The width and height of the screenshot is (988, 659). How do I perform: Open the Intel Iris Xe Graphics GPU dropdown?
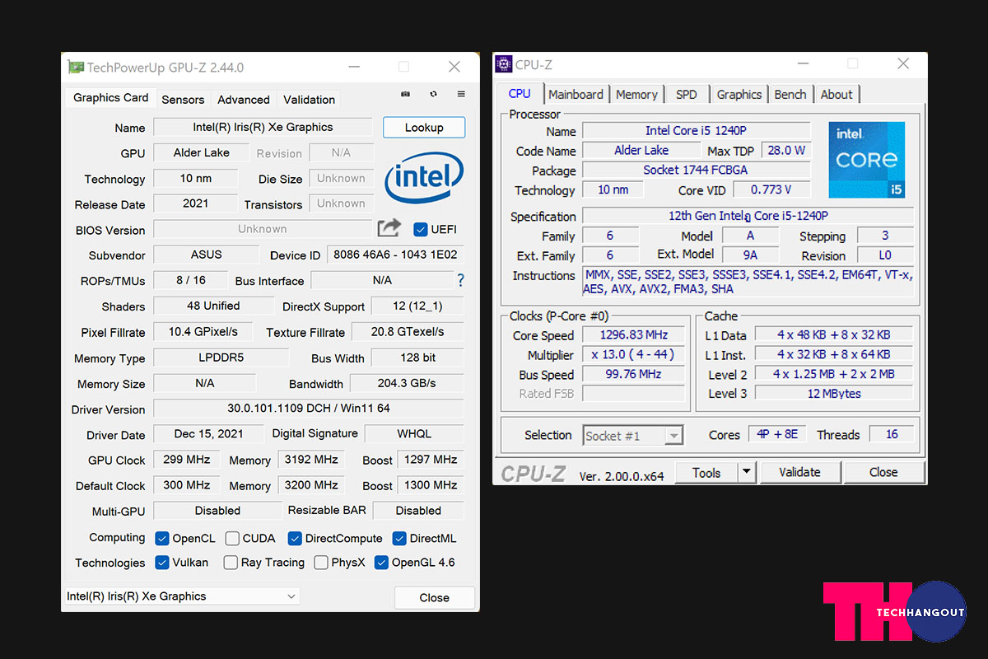pos(182,596)
